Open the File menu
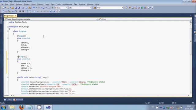The height and width of the screenshot is (110, 196). 2,4
